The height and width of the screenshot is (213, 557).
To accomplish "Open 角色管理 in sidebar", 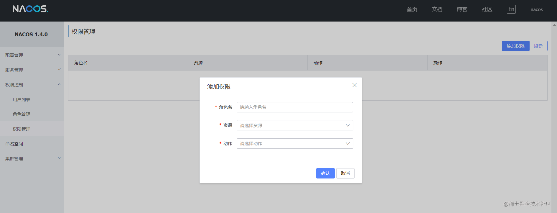I will tap(32, 114).
